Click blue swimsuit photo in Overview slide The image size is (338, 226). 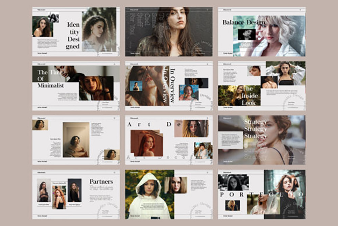click(x=136, y=86)
